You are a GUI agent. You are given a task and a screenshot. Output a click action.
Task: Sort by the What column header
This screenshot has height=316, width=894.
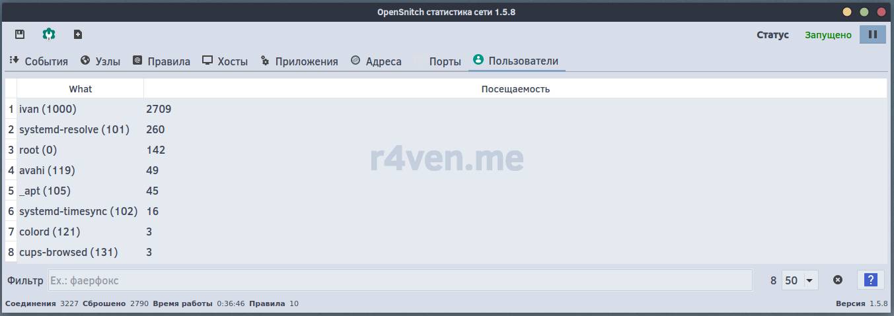80,89
